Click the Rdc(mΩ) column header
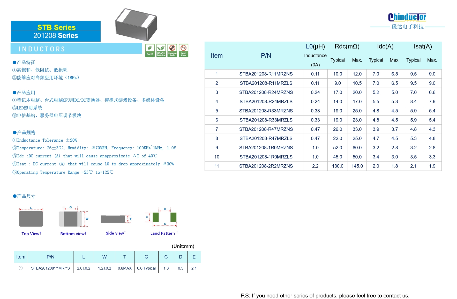Screen dimensions: 457x299 point(347,47)
